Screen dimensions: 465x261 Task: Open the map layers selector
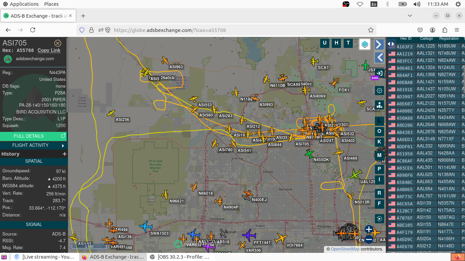[x=365, y=44]
